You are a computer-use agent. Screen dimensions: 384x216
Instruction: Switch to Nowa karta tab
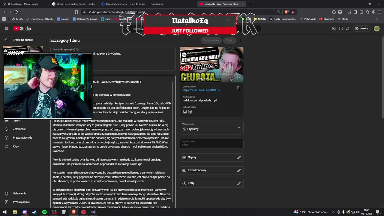click(x=157, y=4)
